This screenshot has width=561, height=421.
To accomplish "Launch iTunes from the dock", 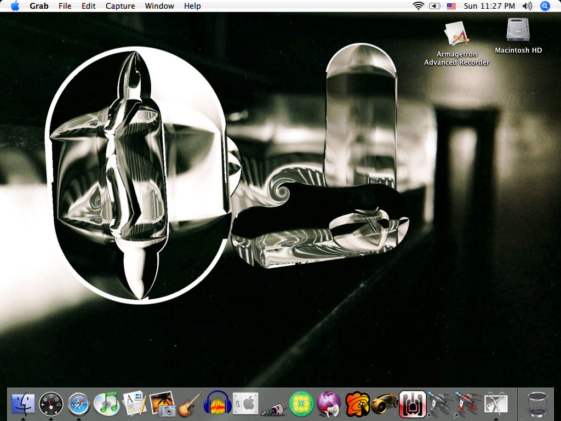I will [x=106, y=405].
